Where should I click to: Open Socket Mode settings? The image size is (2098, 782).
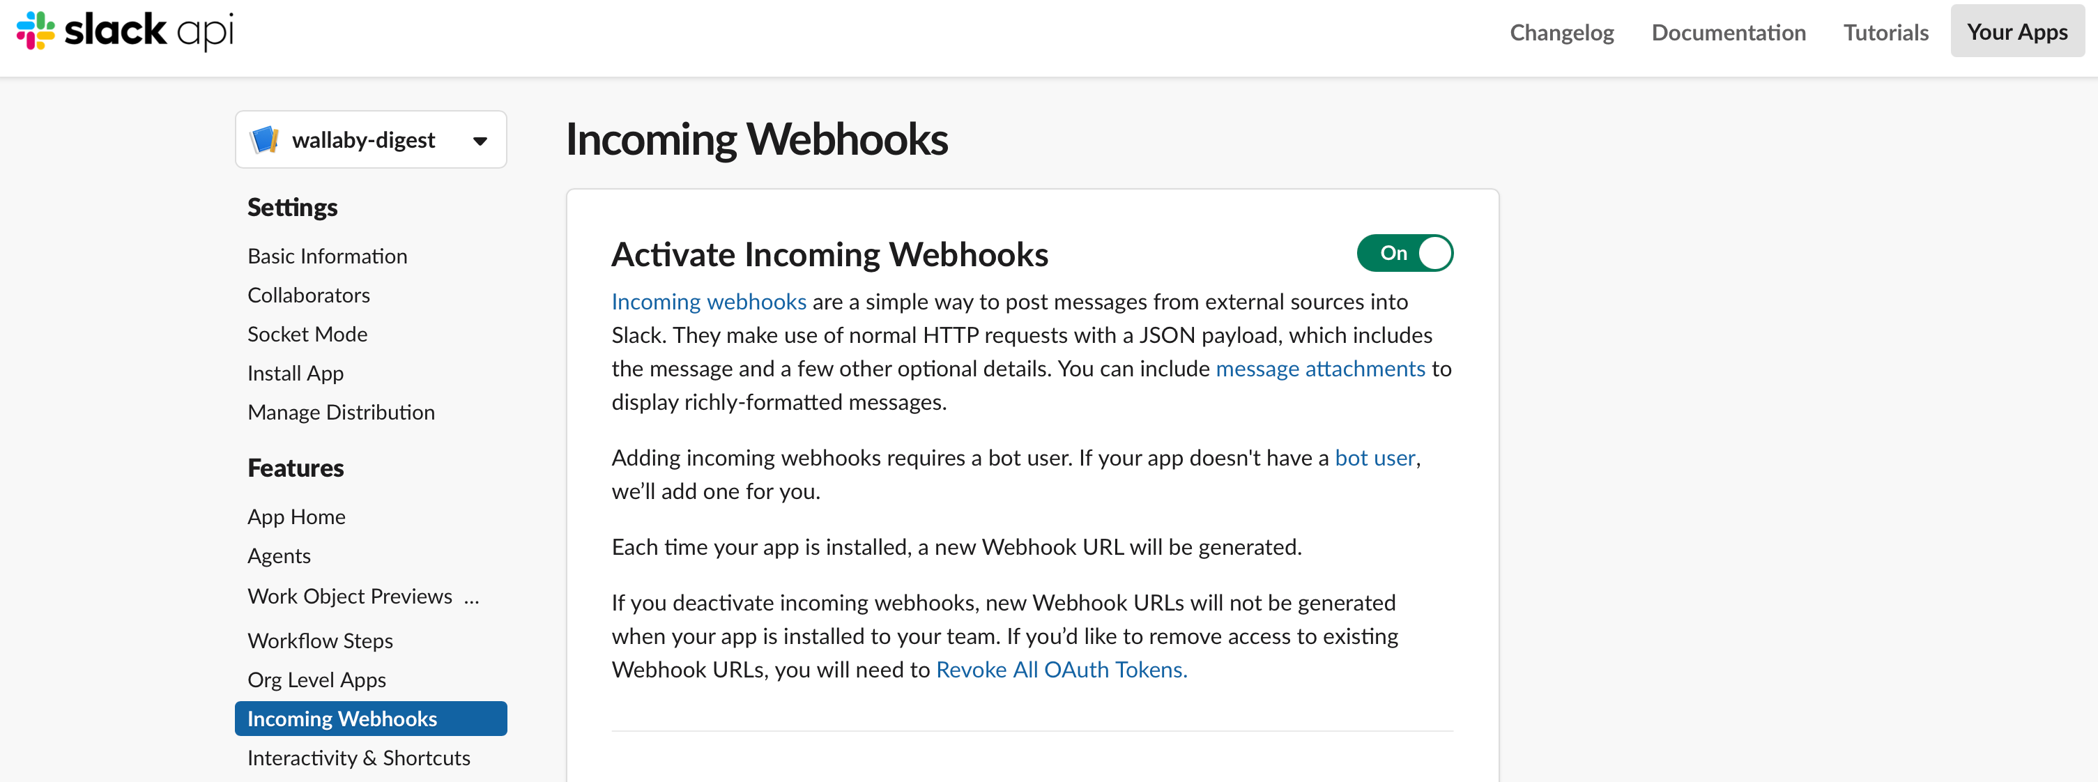(x=307, y=335)
